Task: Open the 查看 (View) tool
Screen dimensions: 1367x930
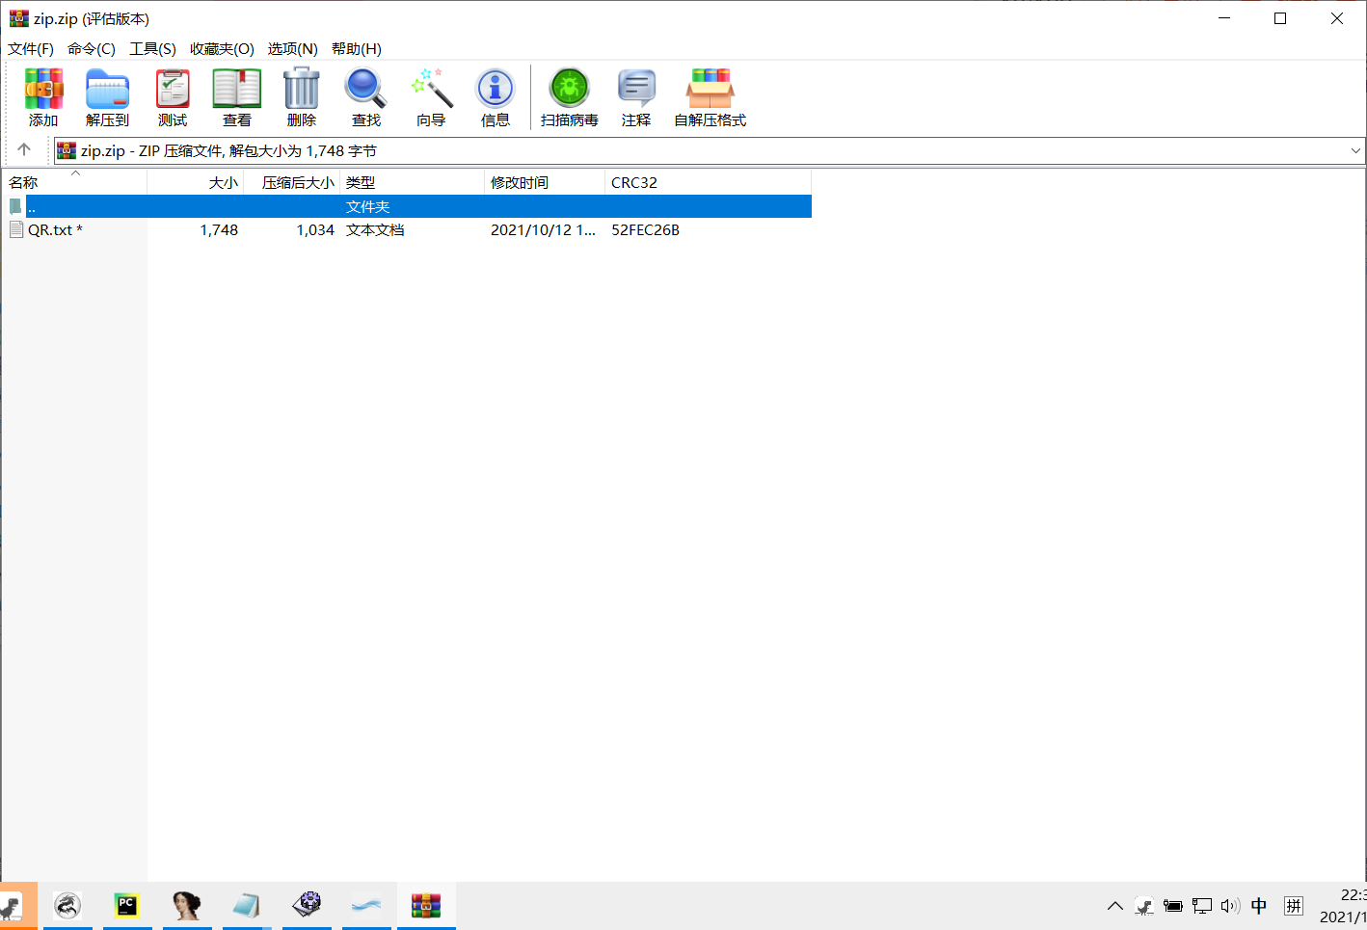Action: [x=236, y=96]
